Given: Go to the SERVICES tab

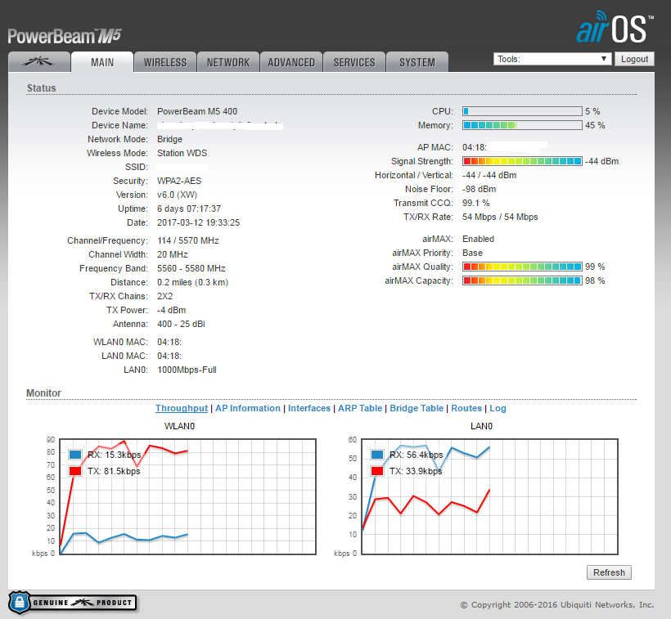Looking at the screenshot, I should point(354,62).
